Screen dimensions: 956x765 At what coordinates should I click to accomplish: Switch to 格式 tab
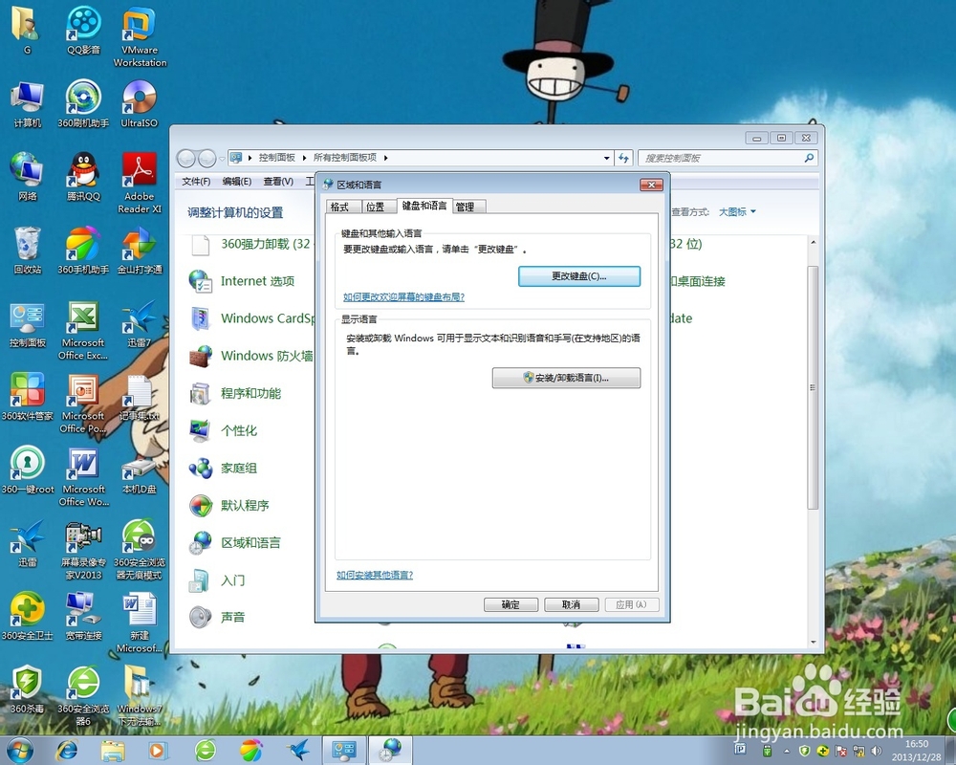[344, 207]
